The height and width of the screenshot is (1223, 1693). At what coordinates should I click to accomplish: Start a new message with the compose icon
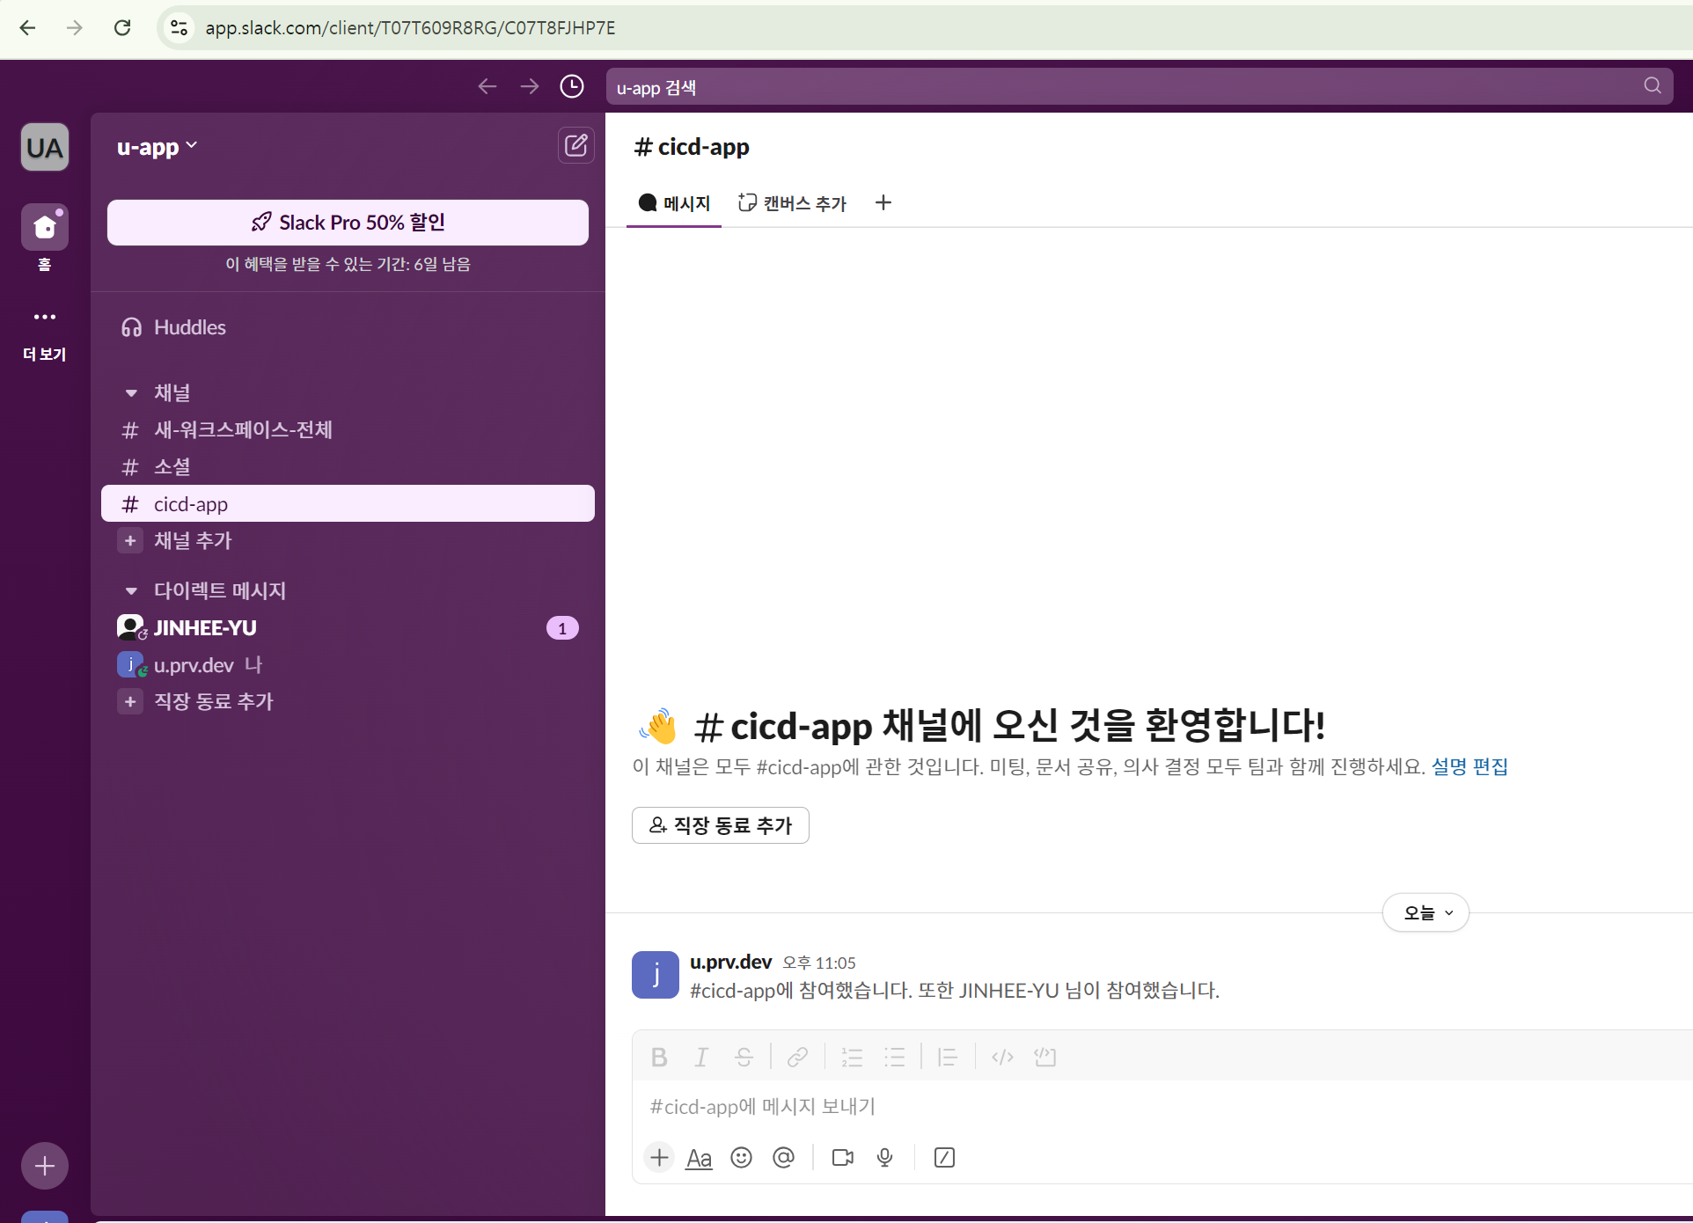click(x=576, y=145)
